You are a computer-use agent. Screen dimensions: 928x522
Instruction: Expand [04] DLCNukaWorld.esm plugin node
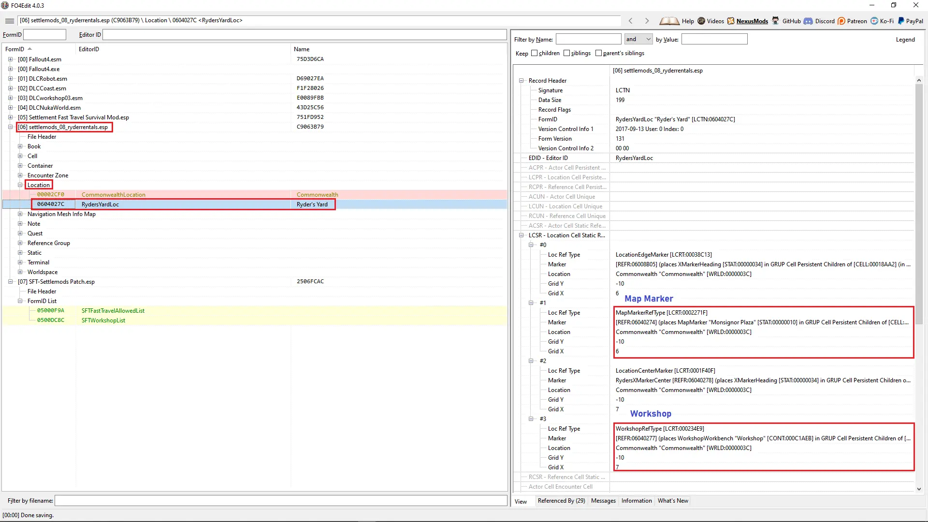(x=10, y=108)
